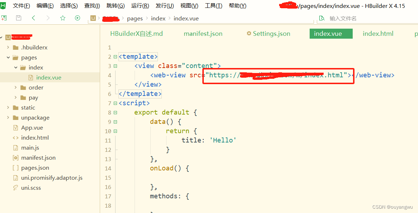Click the static folder icon
The width and height of the screenshot is (418, 213).
pyautogui.click(x=16, y=108)
